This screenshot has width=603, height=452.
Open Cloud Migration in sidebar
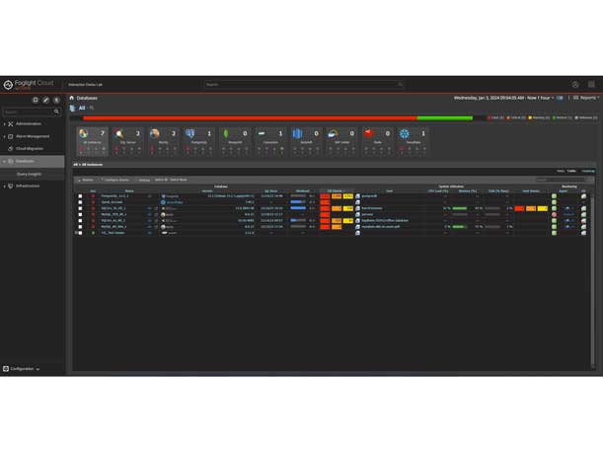pyautogui.click(x=28, y=148)
